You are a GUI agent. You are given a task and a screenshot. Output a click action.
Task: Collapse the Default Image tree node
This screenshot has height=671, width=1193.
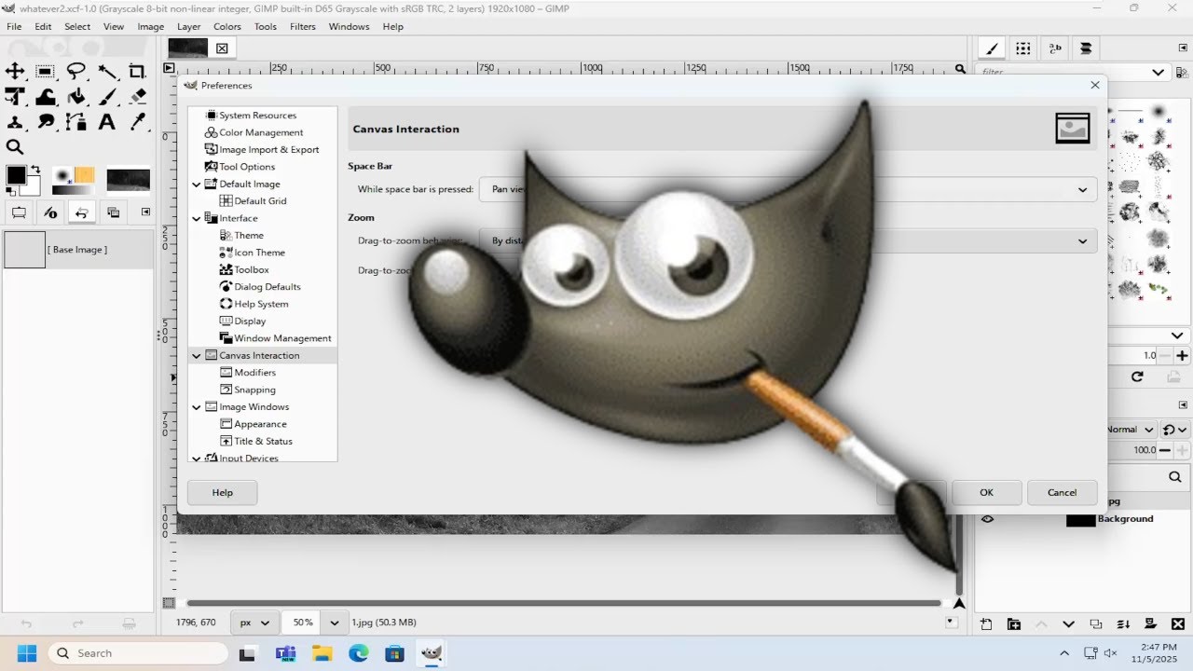point(196,185)
